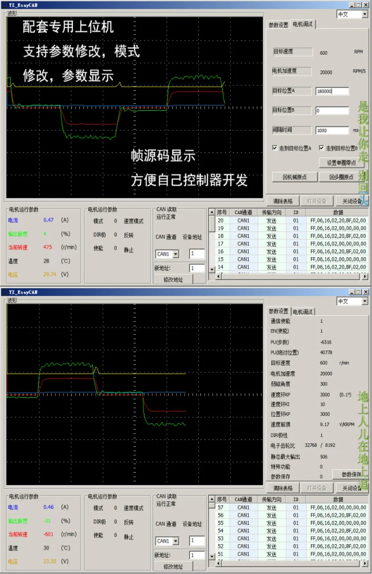This screenshot has height=574, width=372.
Task: Click 打开设备 in the upper window
Action: click(x=316, y=201)
